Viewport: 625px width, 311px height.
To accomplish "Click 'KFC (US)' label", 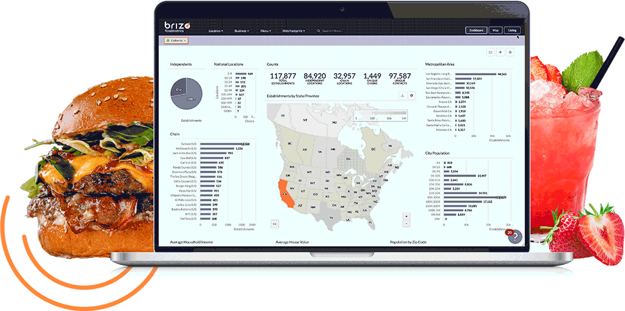I will 191,214.
